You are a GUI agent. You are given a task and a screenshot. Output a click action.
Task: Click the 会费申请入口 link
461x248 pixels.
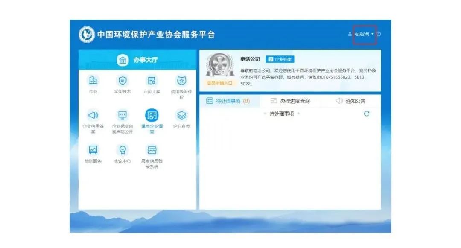point(220,83)
